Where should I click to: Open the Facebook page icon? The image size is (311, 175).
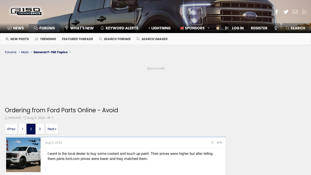pyautogui.click(x=276, y=12)
